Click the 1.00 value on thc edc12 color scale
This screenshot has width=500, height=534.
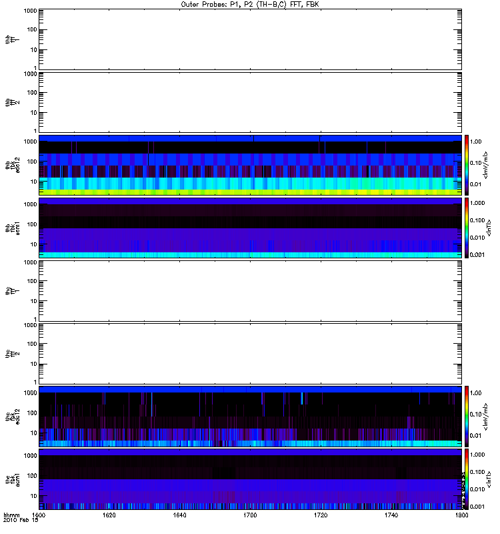pos(475,393)
